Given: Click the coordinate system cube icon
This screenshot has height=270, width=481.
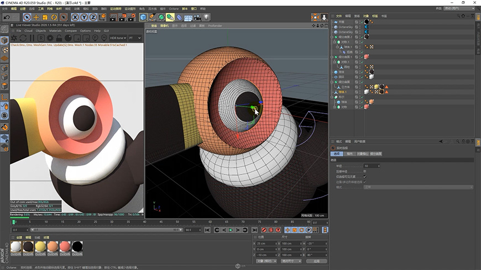Looking at the screenshot, I should pyautogui.click(x=102, y=18).
